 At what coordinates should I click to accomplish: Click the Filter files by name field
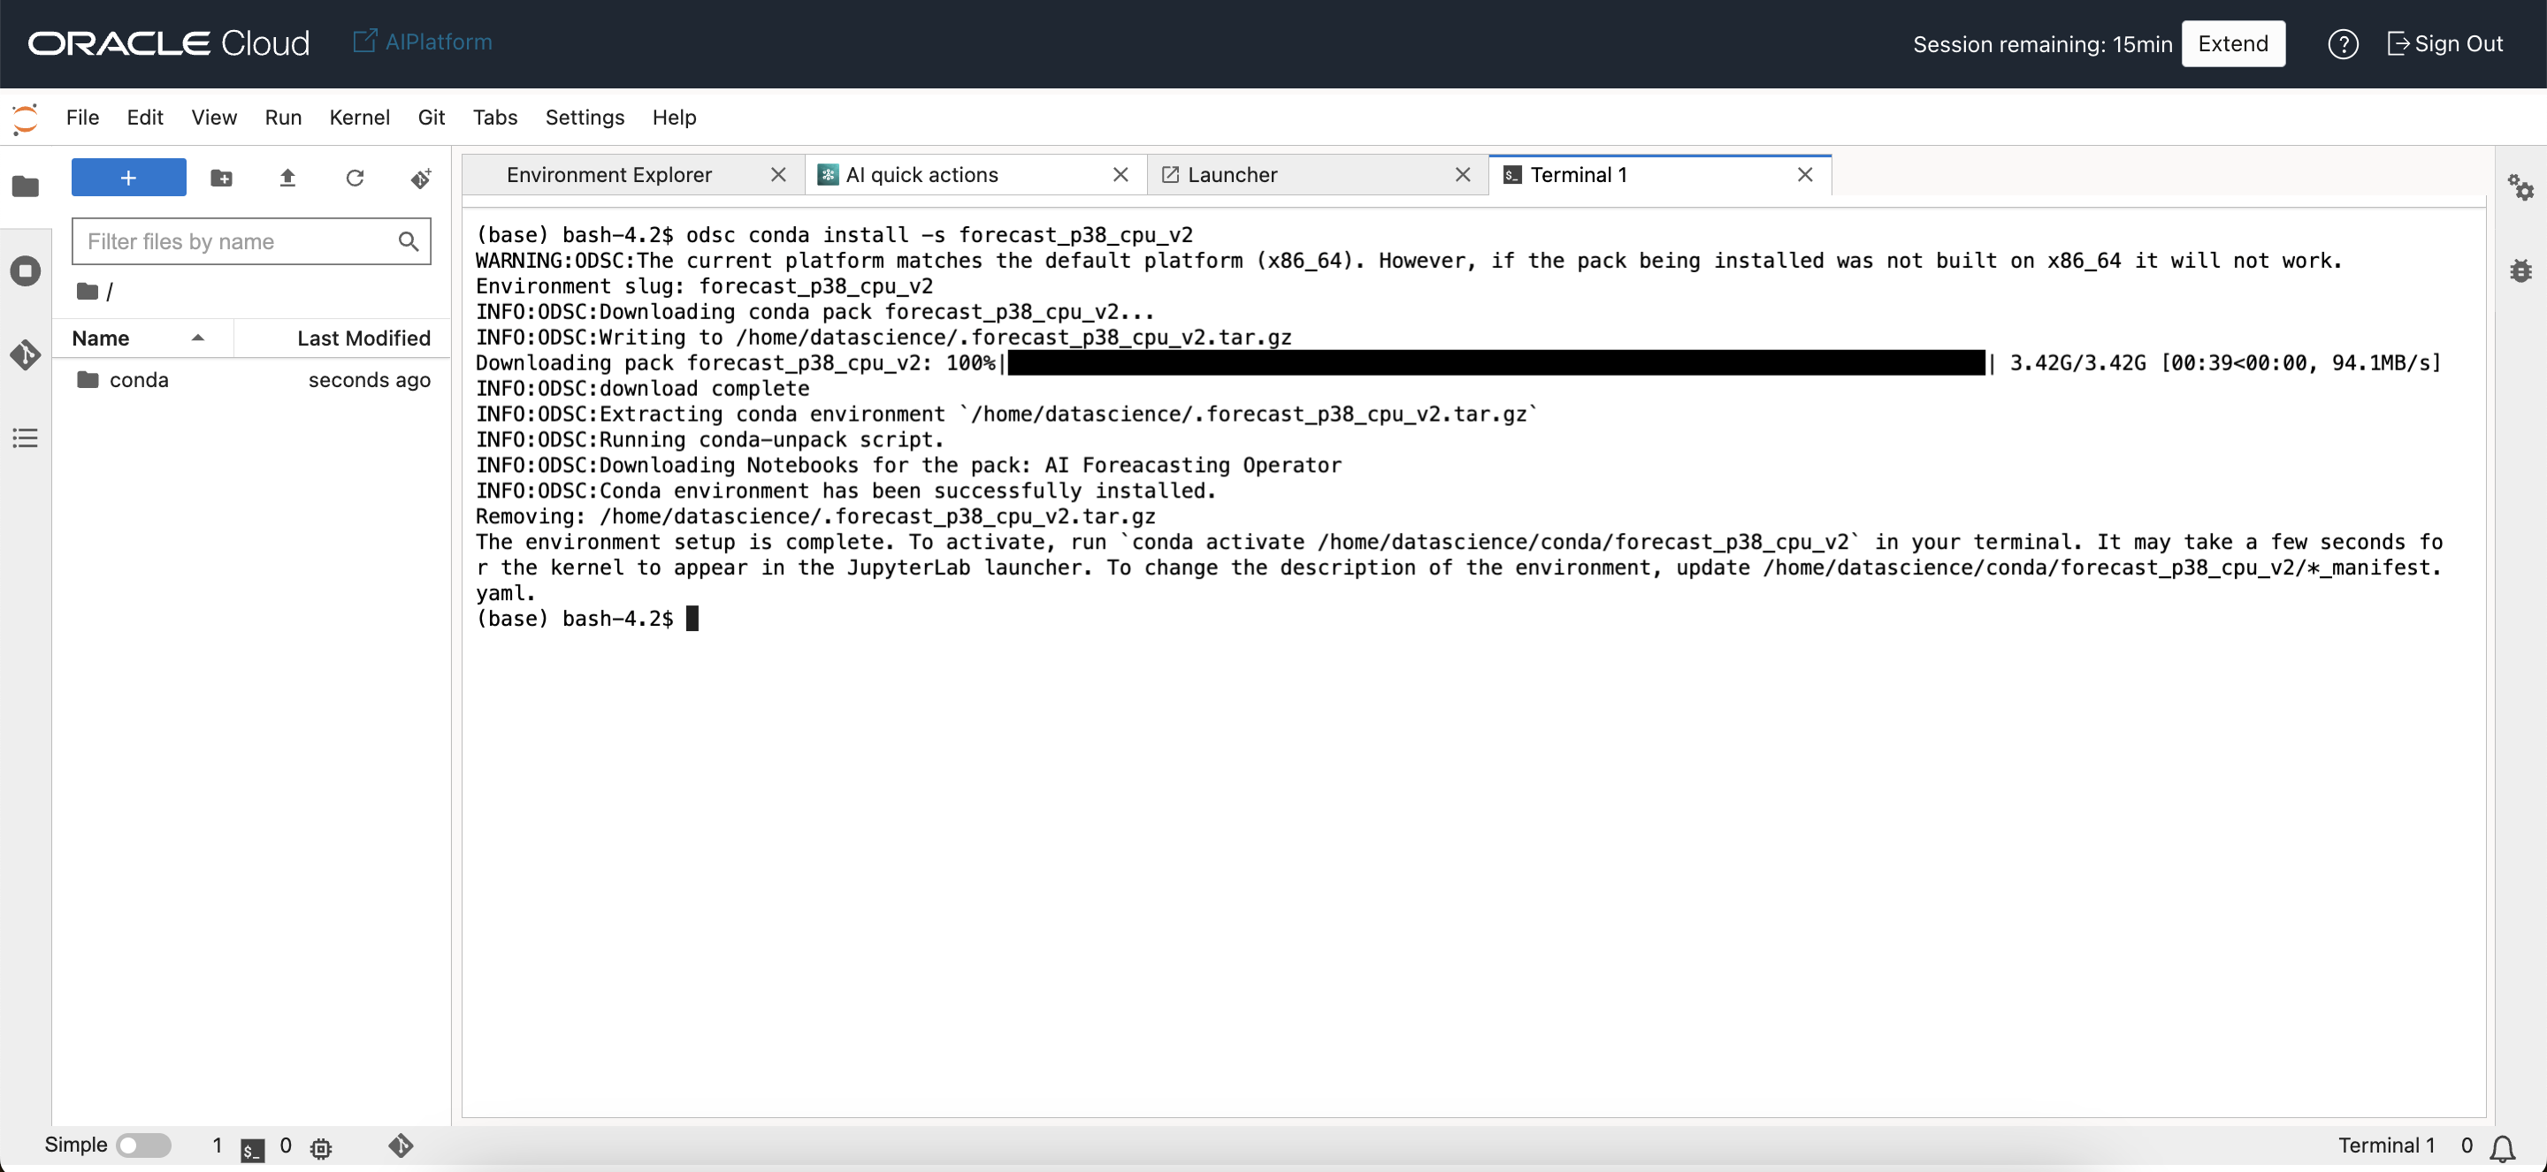point(237,241)
